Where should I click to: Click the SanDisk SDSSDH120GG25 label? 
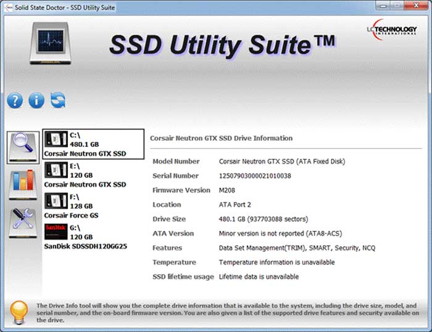pyautogui.click(x=85, y=246)
